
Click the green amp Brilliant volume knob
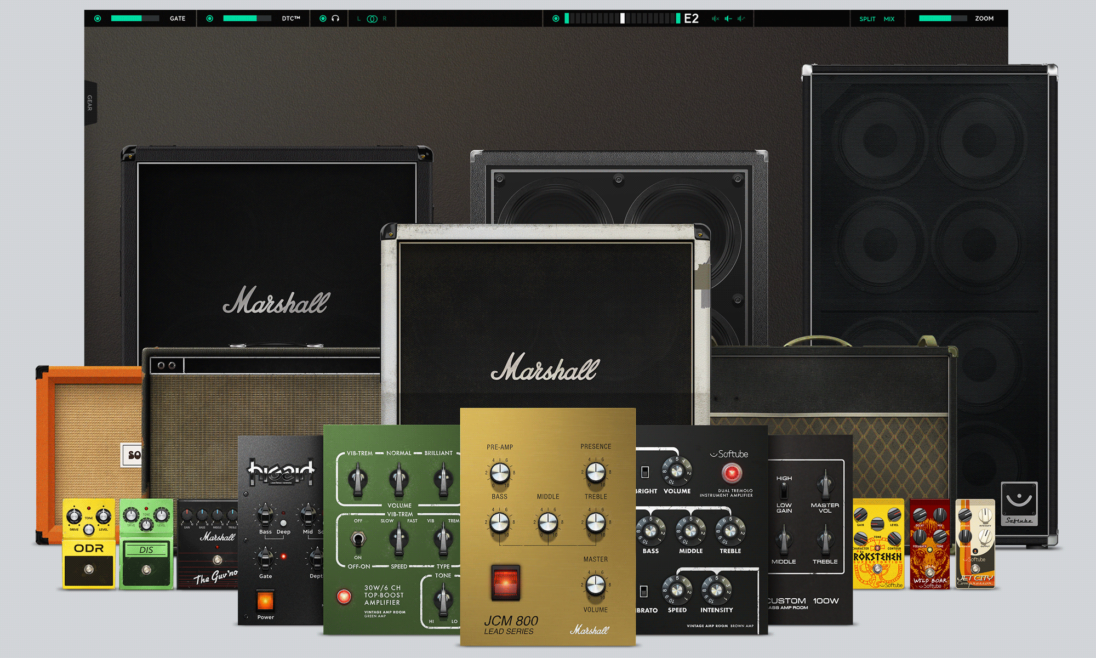tap(443, 479)
